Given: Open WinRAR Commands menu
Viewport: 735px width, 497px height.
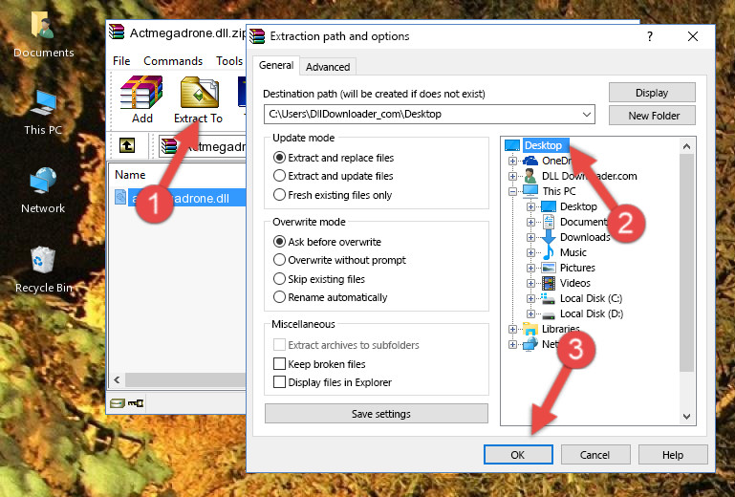Looking at the screenshot, I should (x=173, y=61).
